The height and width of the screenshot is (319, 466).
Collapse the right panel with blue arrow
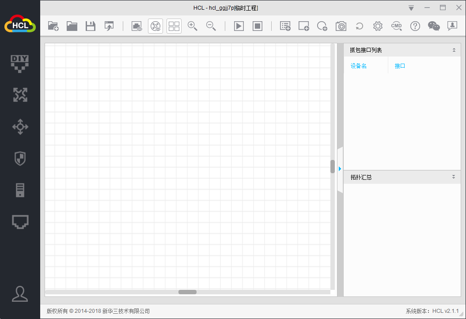click(340, 168)
